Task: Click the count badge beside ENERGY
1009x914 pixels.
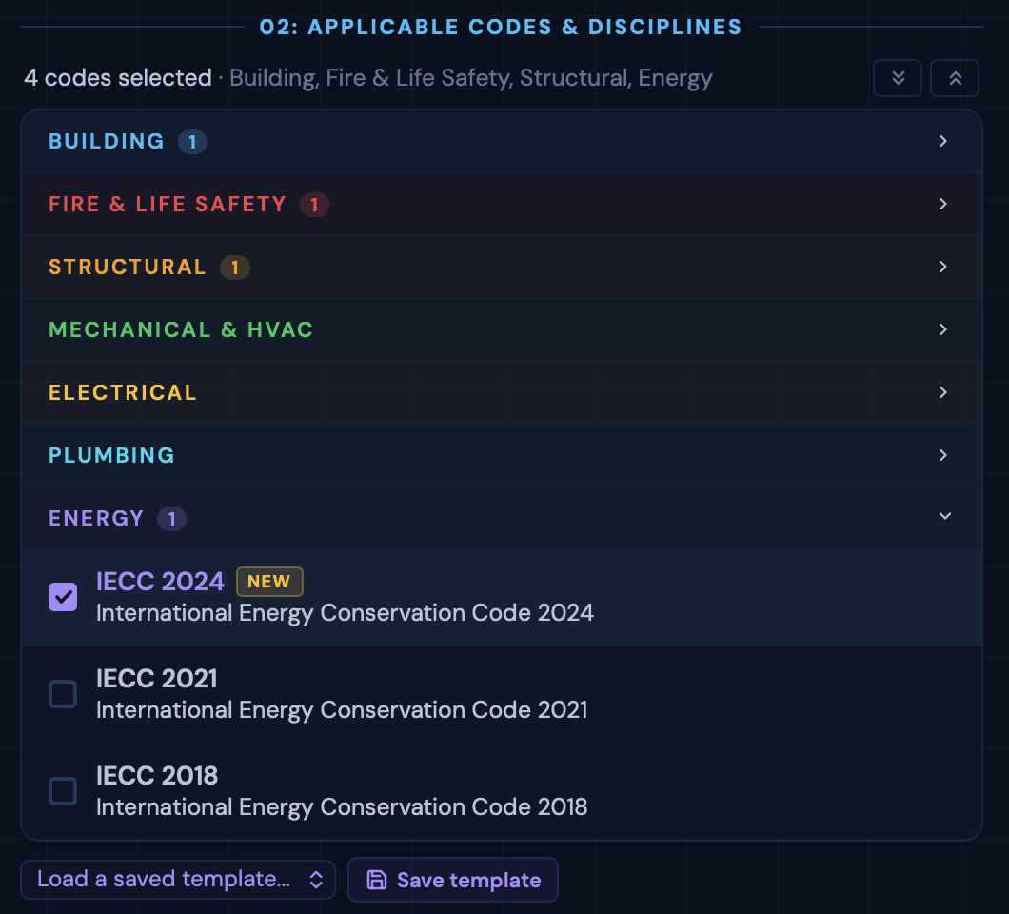Action: coord(171,519)
